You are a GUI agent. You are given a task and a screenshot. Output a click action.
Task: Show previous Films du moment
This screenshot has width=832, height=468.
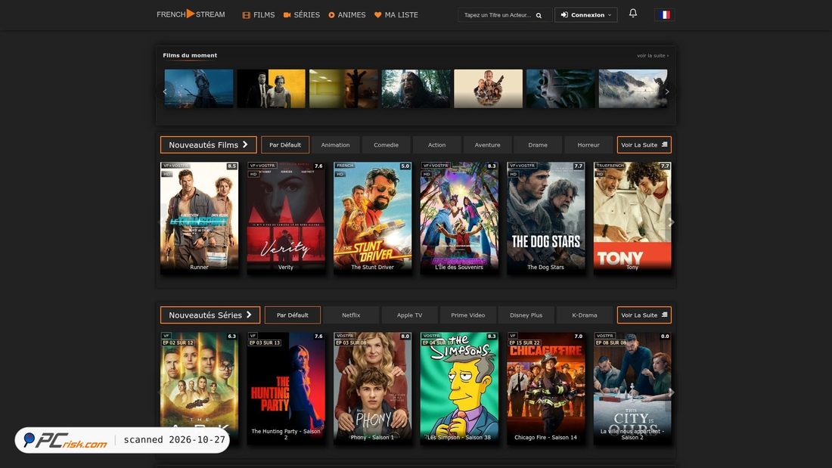pyautogui.click(x=165, y=91)
